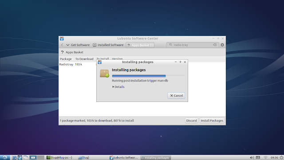Click the show desktop windows icon
Screen dimensions: 284x160
[x=26, y=157]
